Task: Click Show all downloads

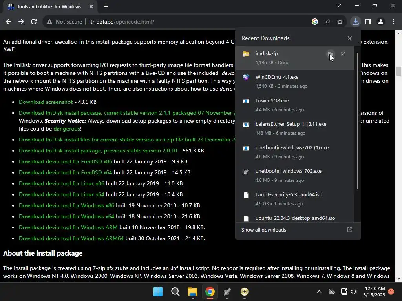Action: click(263, 230)
